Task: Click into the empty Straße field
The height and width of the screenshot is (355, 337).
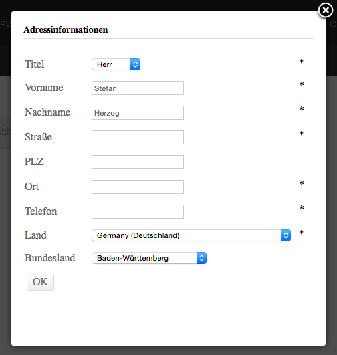Action: (138, 137)
